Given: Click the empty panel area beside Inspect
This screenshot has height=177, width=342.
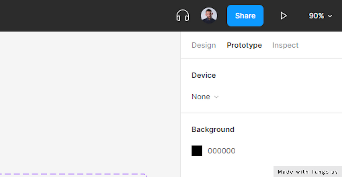Looking at the screenshot, I should click(x=321, y=45).
